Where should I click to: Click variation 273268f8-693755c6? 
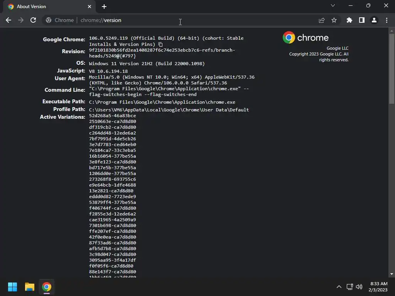click(113, 180)
